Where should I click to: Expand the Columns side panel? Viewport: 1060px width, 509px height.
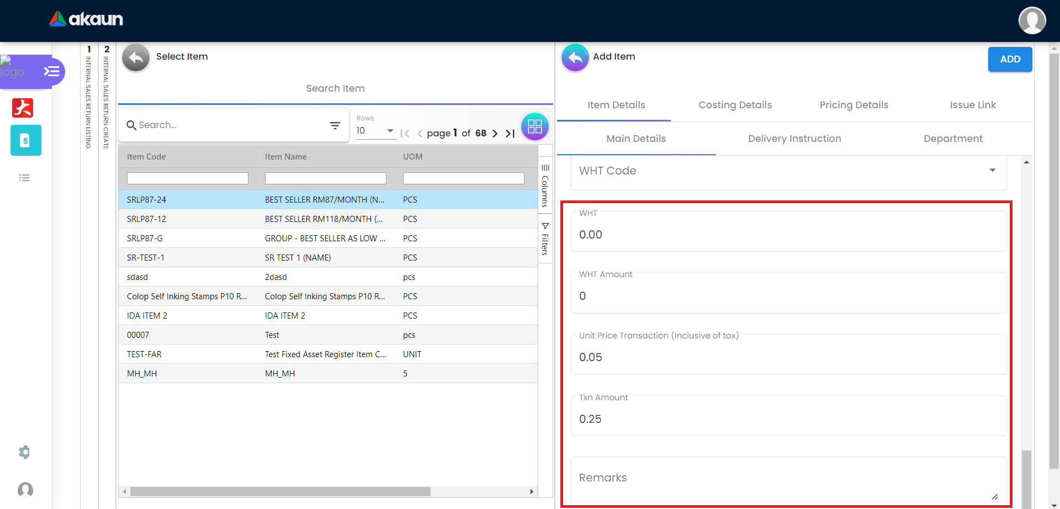545,186
